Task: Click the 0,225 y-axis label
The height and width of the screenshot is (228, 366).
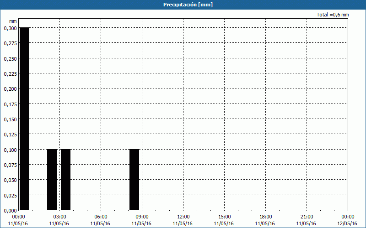Action: coord(10,74)
